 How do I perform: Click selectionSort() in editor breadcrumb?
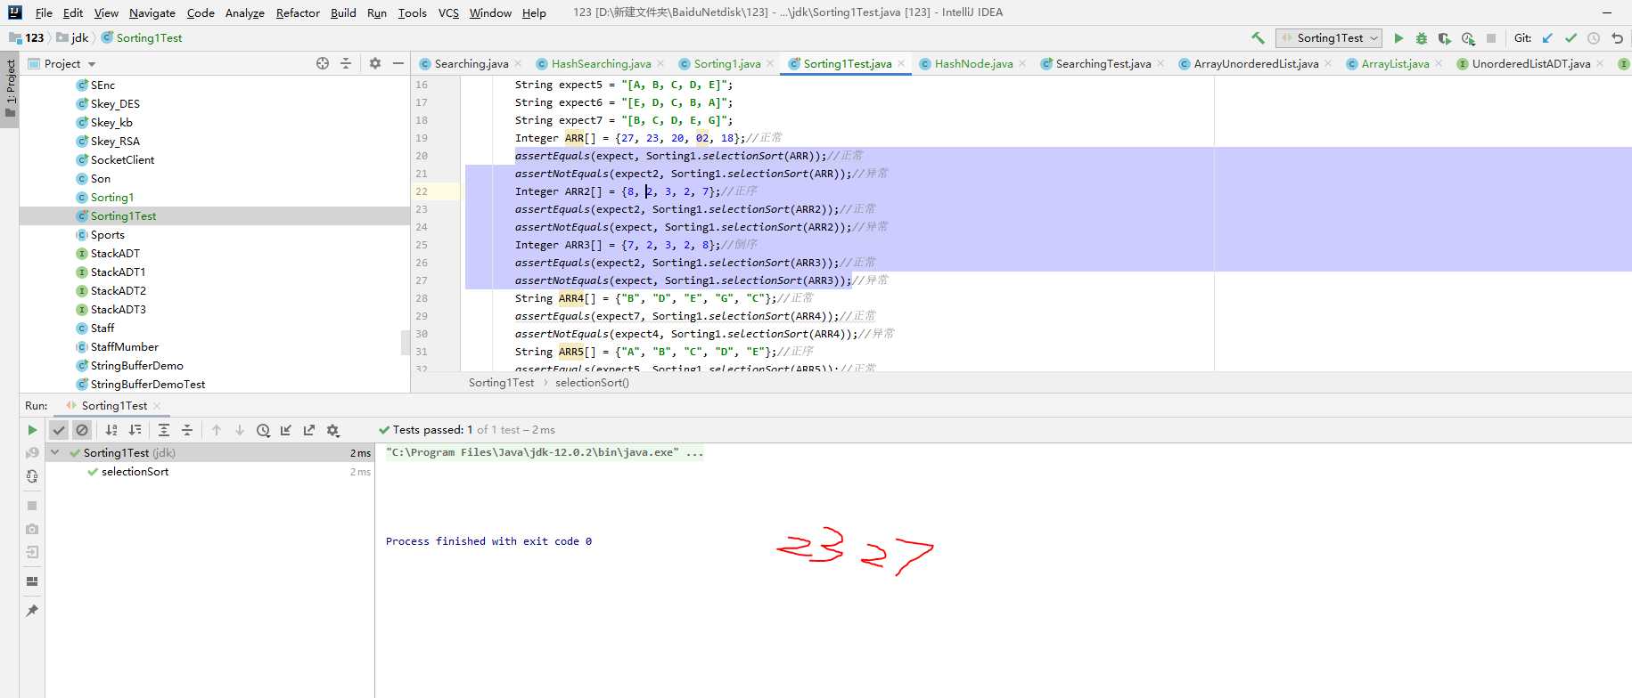[592, 383]
